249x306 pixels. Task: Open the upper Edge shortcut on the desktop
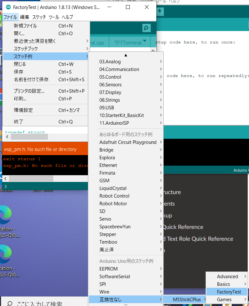[x=5, y=215]
